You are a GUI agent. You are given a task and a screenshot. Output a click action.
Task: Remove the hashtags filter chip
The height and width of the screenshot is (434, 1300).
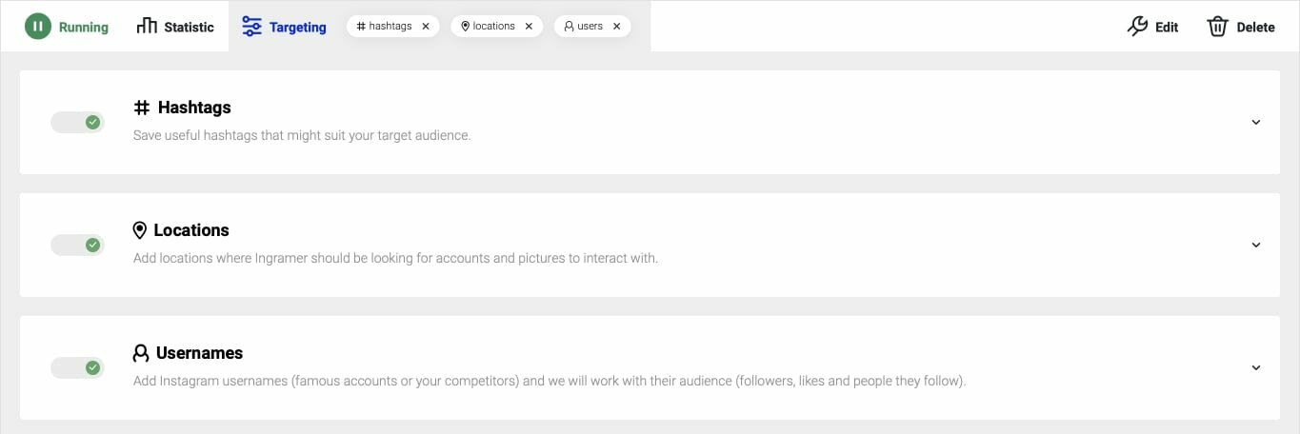pyautogui.click(x=426, y=27)
